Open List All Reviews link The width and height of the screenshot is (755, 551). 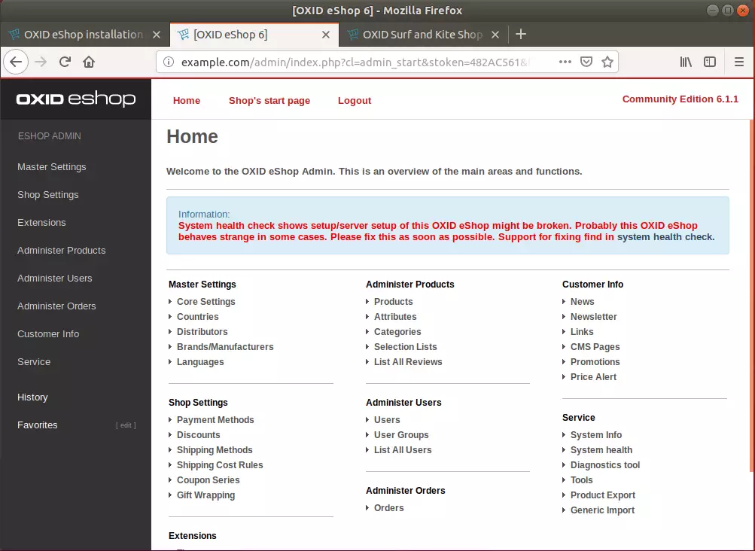coord(408,362)
